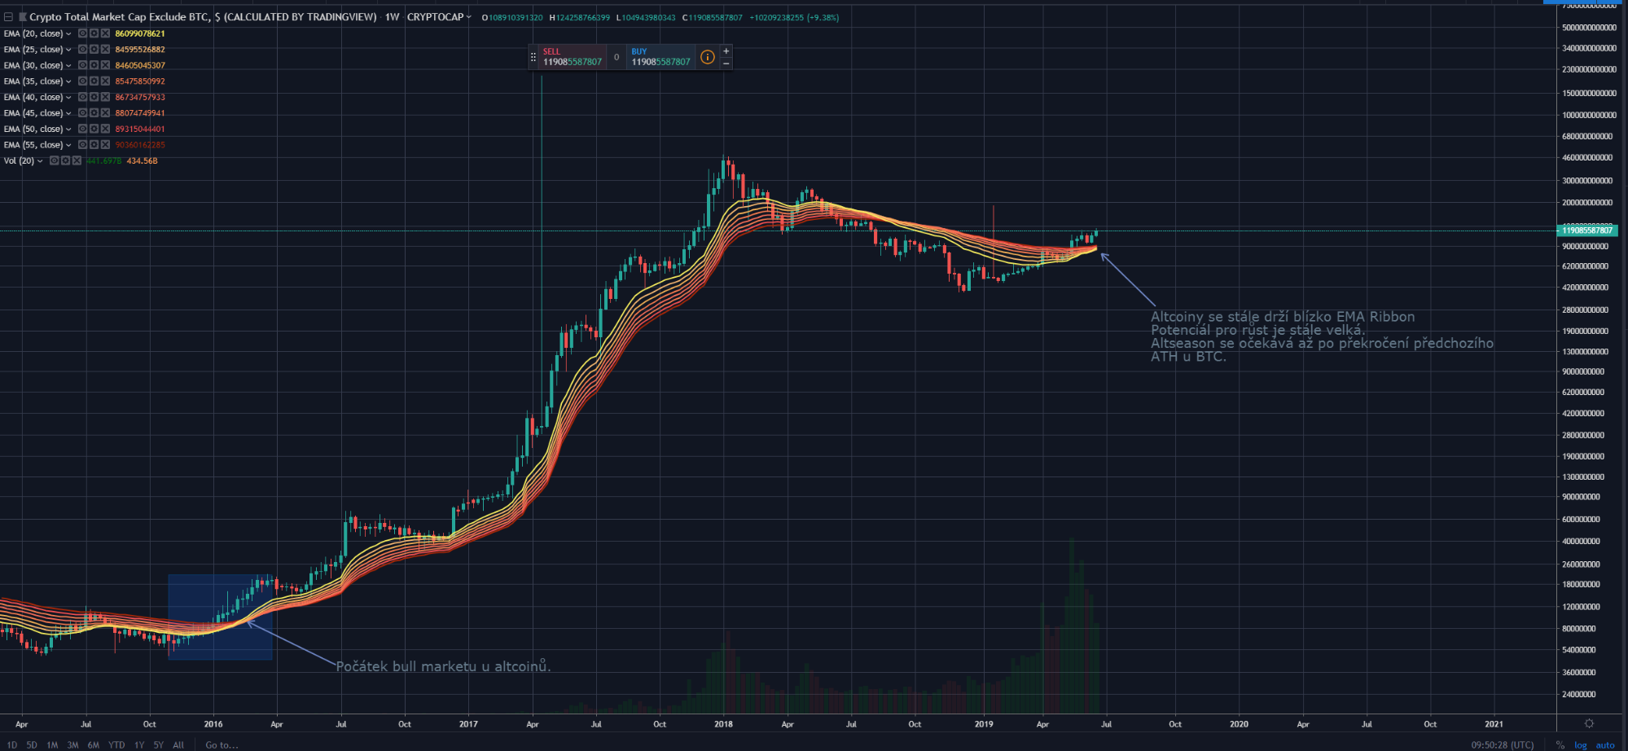Image resolution: width=1628 pixels, height=751 pixels.
Task: Open the orange info icon on trading panel
Action: [x=708, y=57]
